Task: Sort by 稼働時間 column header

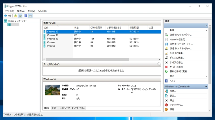Action: (138, 28)
